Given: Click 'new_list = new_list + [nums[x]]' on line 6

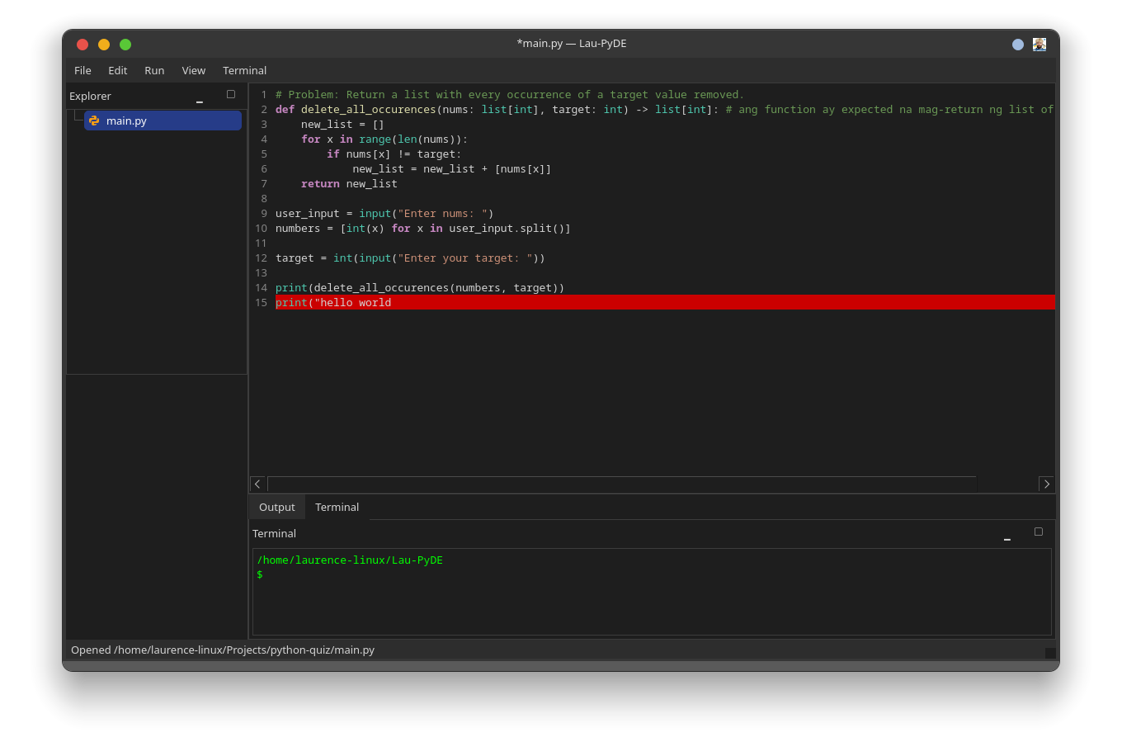Looking at the screenshot, I should [452, 169].
